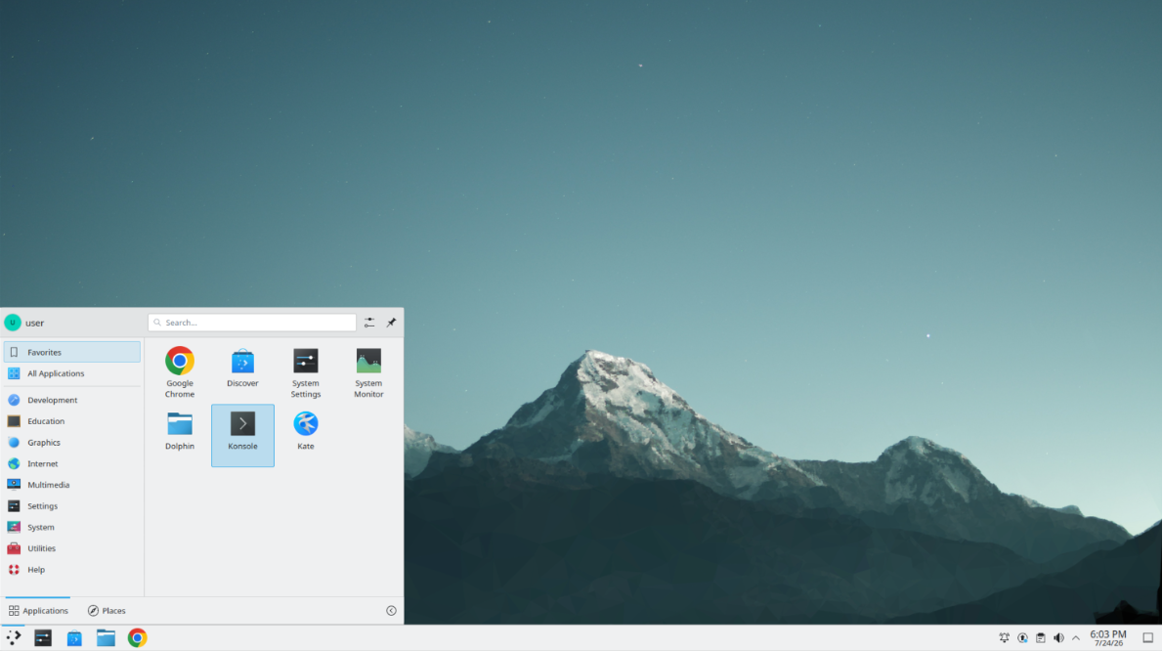Launch System Monitor from favorites
Image resolution: width=1163 pixels, height=651 pixels.
tap(368, 372)
